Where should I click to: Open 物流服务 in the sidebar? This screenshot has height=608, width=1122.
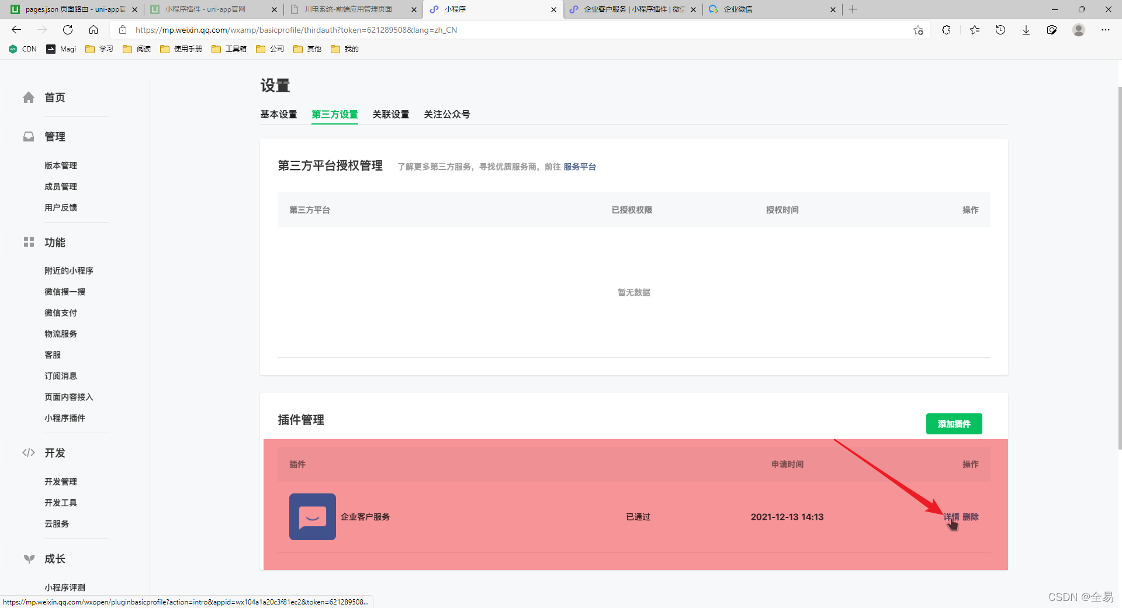pyautogui.click(x=61, y=334)
